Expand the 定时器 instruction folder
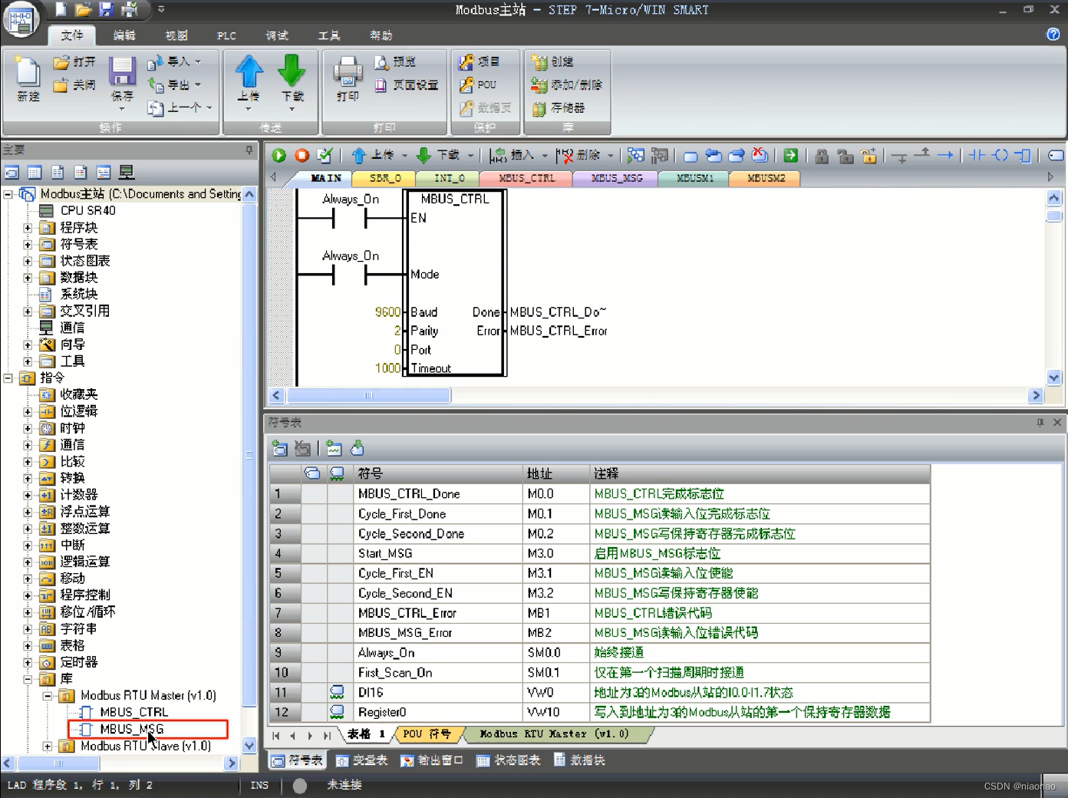Screen dimensions: 1068x798 (x=28, y=663)
